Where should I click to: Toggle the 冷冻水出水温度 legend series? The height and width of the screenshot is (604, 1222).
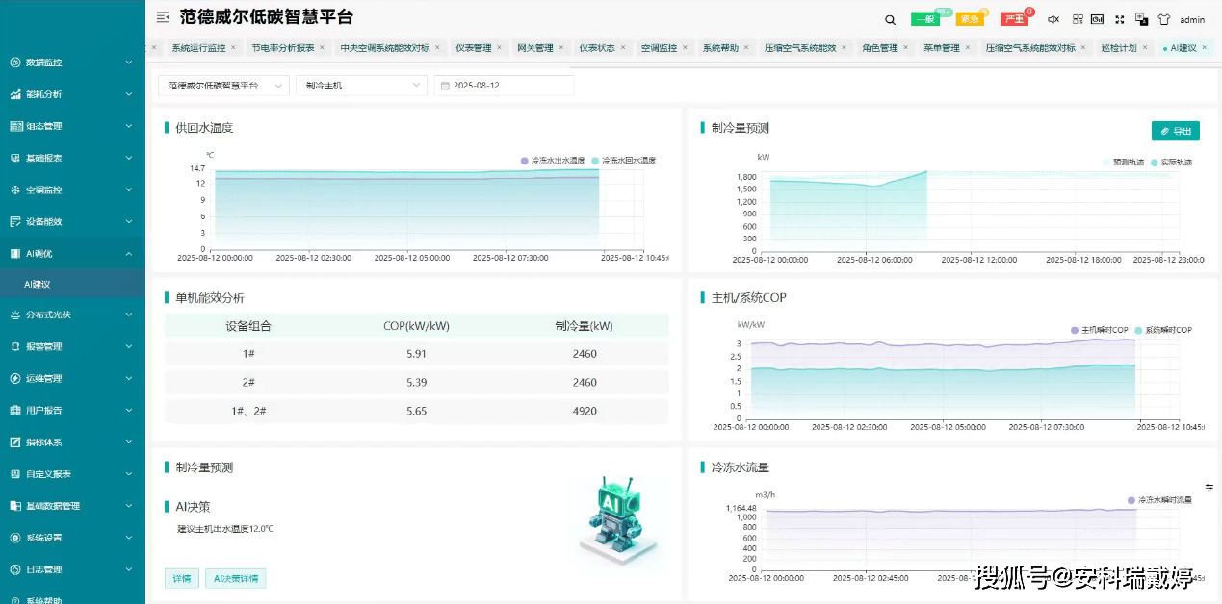[553, 161]
